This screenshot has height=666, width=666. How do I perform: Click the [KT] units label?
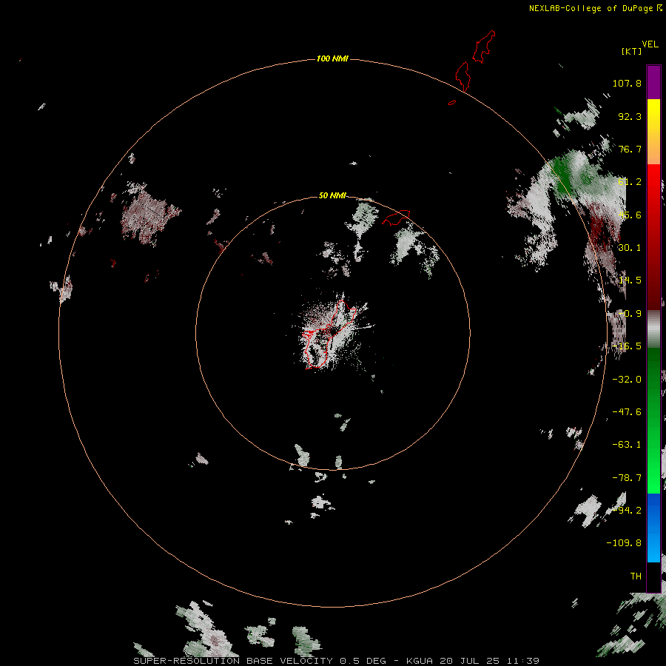632,51
